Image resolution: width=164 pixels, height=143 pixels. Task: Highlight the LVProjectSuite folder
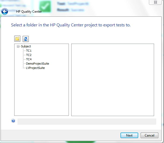pos(35,68)
